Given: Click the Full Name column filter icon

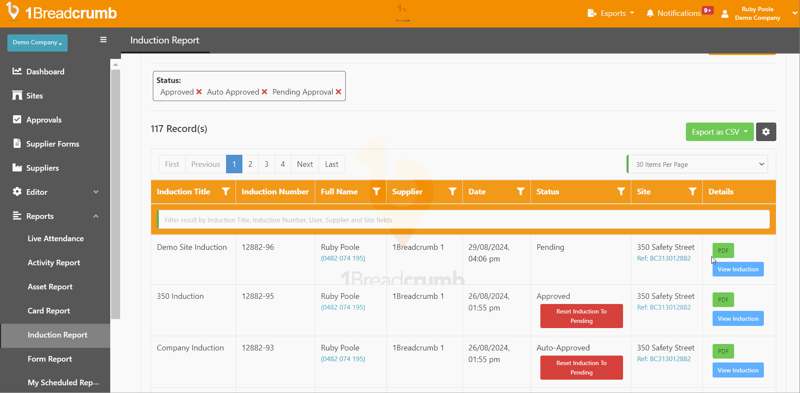Looking at the screenshot, I should [x=376, y=192].
